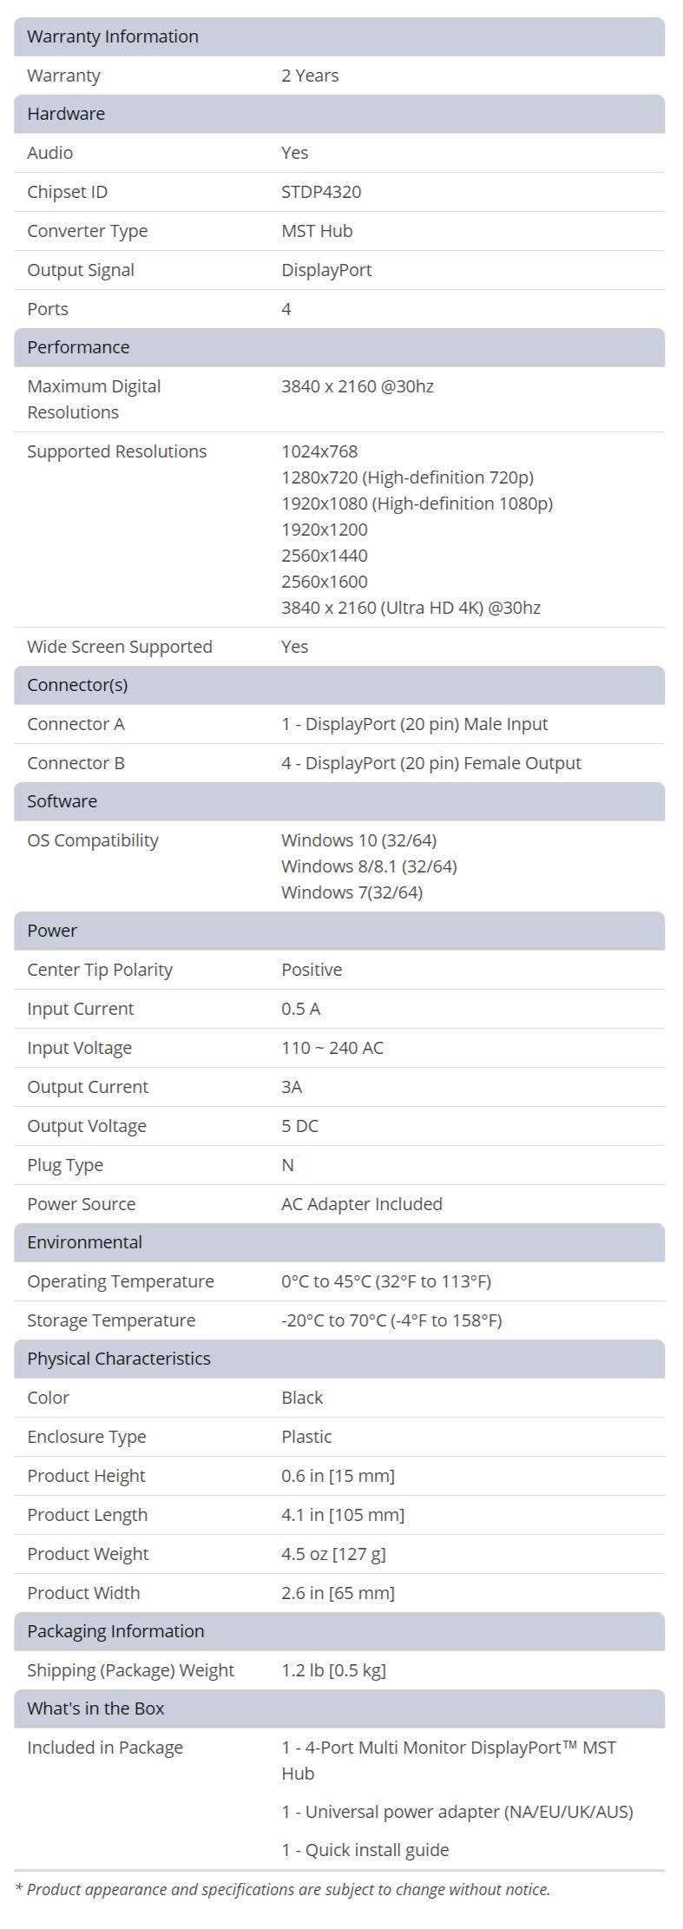Select the Chipset ID value STDP4320
This screenshot has width=683, height=1929.
point(321,192)
